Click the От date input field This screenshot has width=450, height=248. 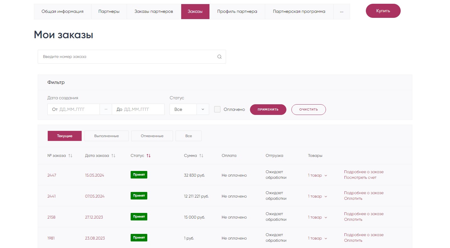coord(73,109)
